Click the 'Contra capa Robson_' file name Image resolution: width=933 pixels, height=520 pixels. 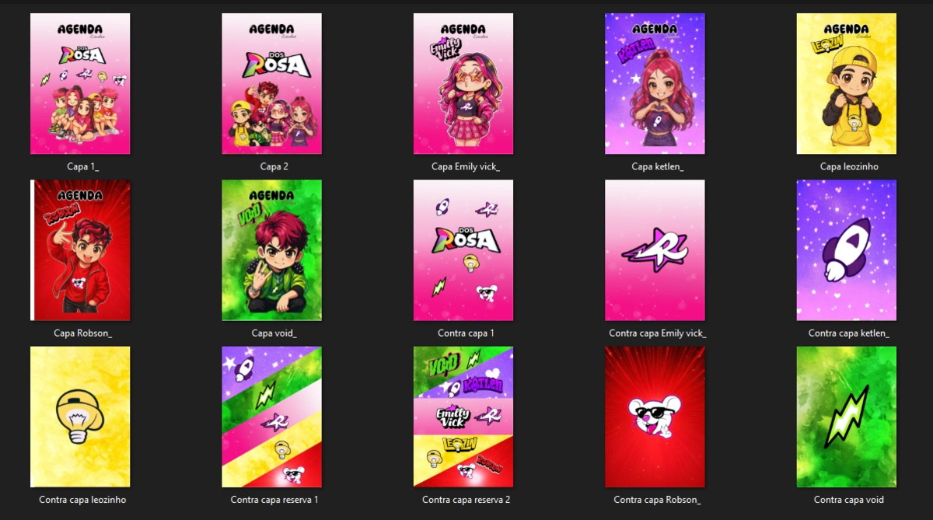click(x=657, y=500)
